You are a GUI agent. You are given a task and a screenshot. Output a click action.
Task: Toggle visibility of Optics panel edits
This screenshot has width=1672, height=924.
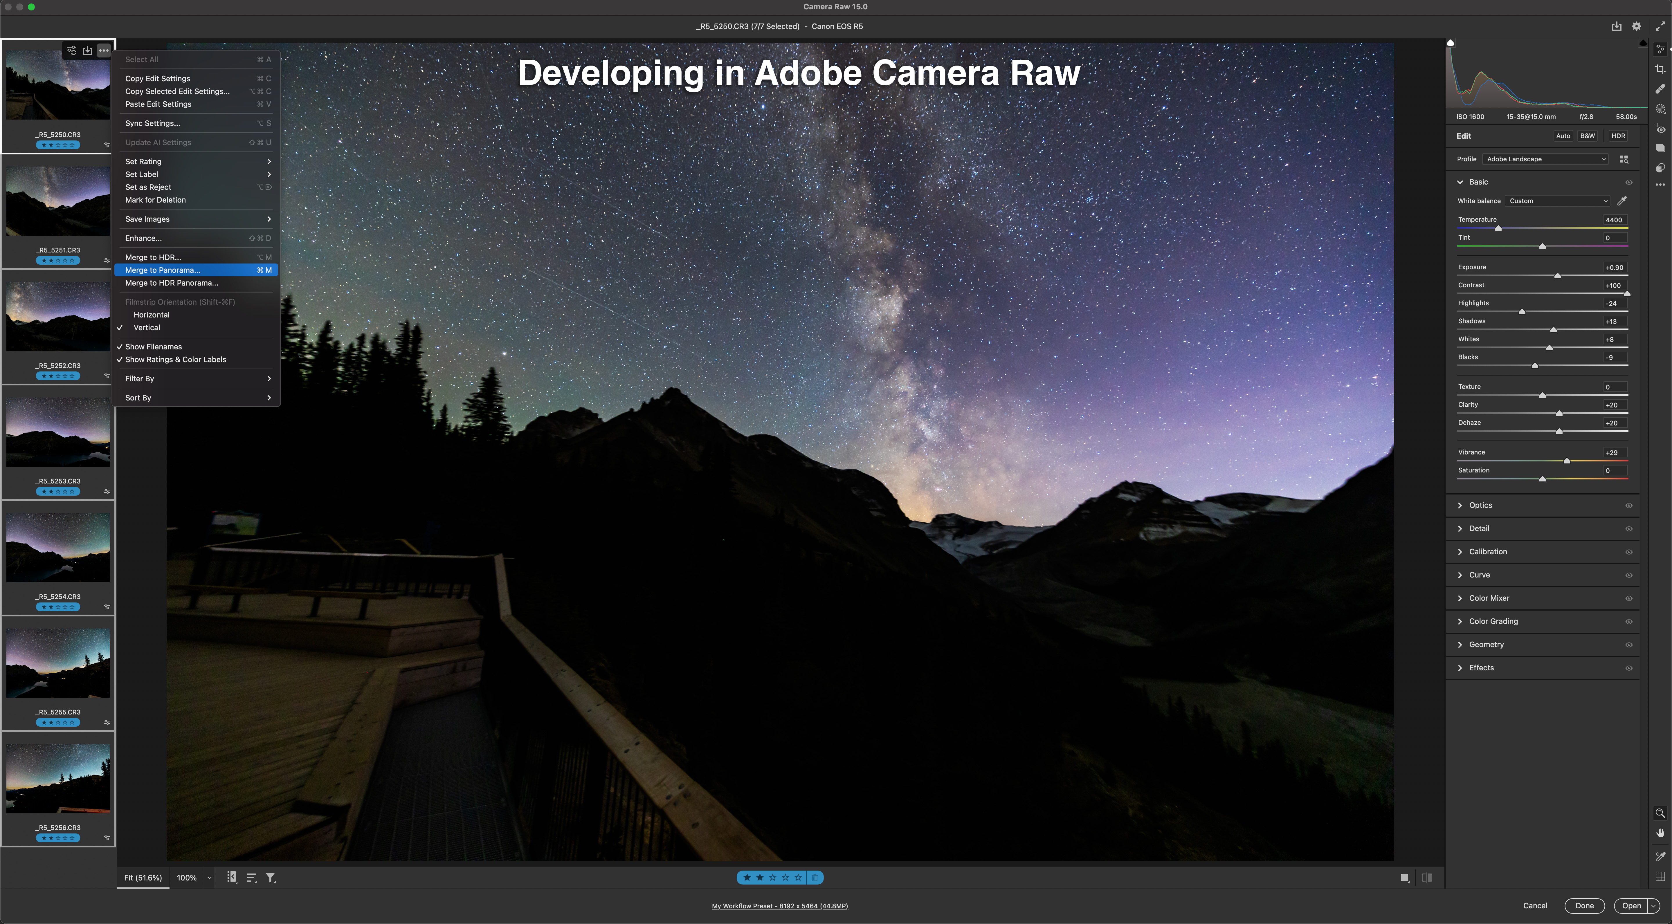(x=1628, y=506)
